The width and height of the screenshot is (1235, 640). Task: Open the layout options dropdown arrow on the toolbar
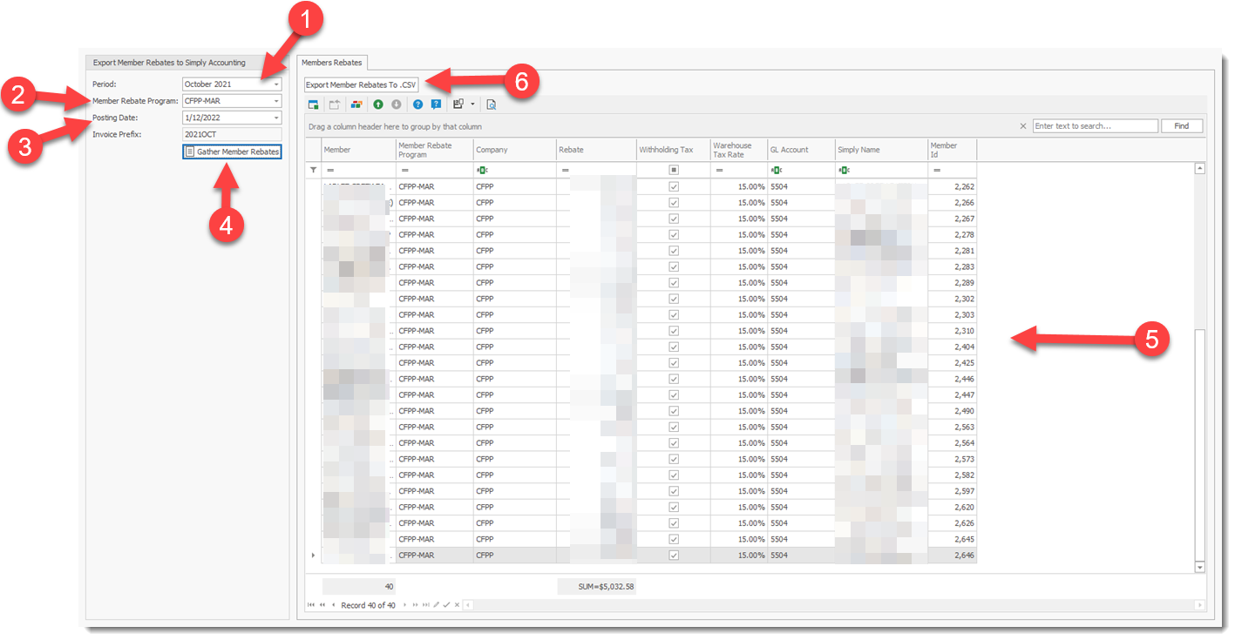(472, 104)
